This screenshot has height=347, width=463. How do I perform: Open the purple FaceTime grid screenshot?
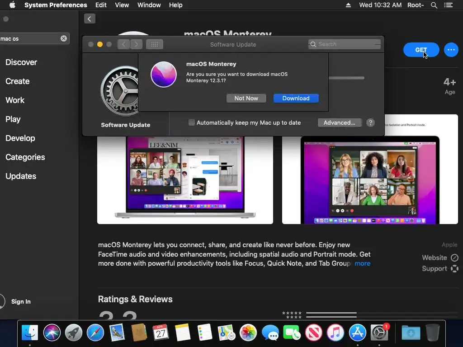[370, 169]
